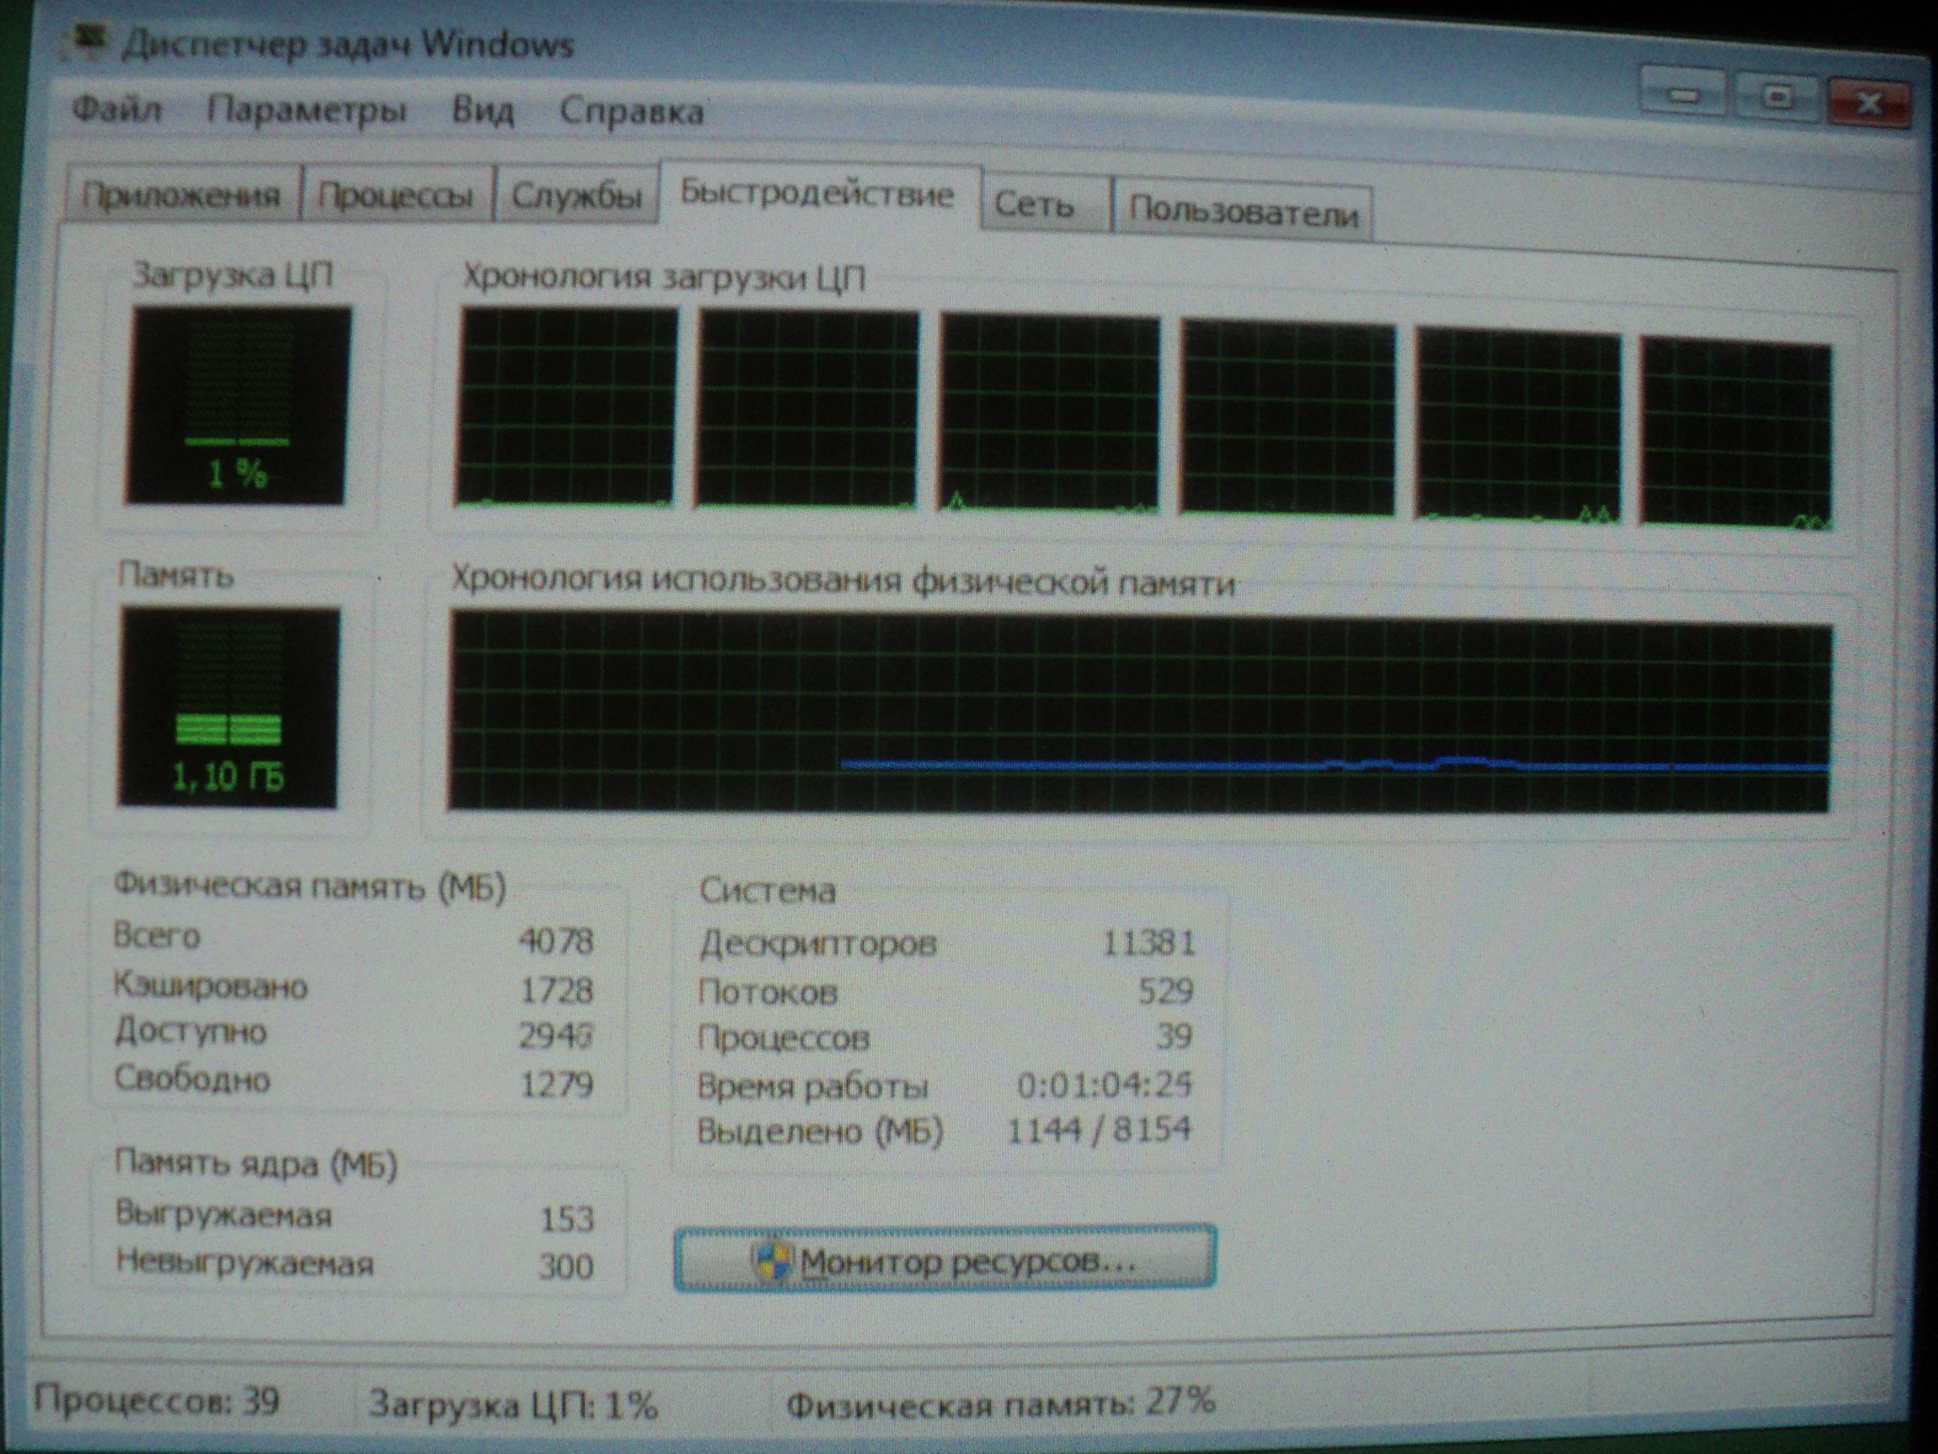Switch to the Пользователи tab
1938x1454 pixels.
[x=1242, y=211]
